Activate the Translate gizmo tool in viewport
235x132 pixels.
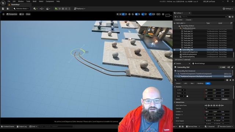coord(120,14)
